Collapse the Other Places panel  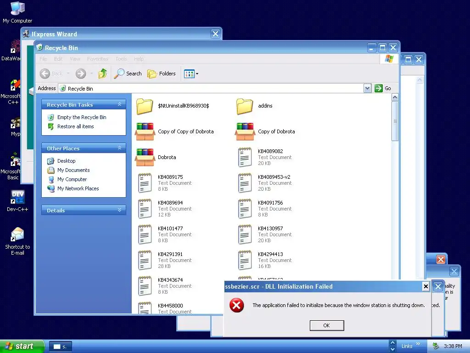tap(120, 148)
